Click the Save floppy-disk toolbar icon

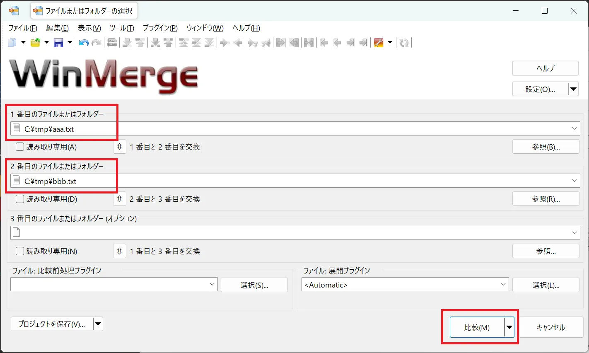[x=59, y=43]
